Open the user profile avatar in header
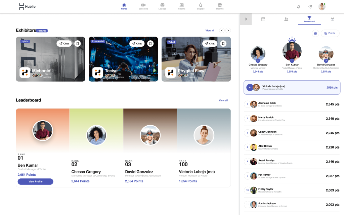The height and width of the screenshot is (215, 344). (x=322, y=7)
